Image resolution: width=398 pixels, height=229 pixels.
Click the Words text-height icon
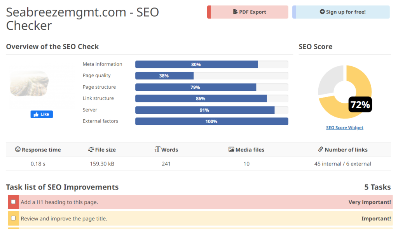pyautogui.click(x=157, y=150)
